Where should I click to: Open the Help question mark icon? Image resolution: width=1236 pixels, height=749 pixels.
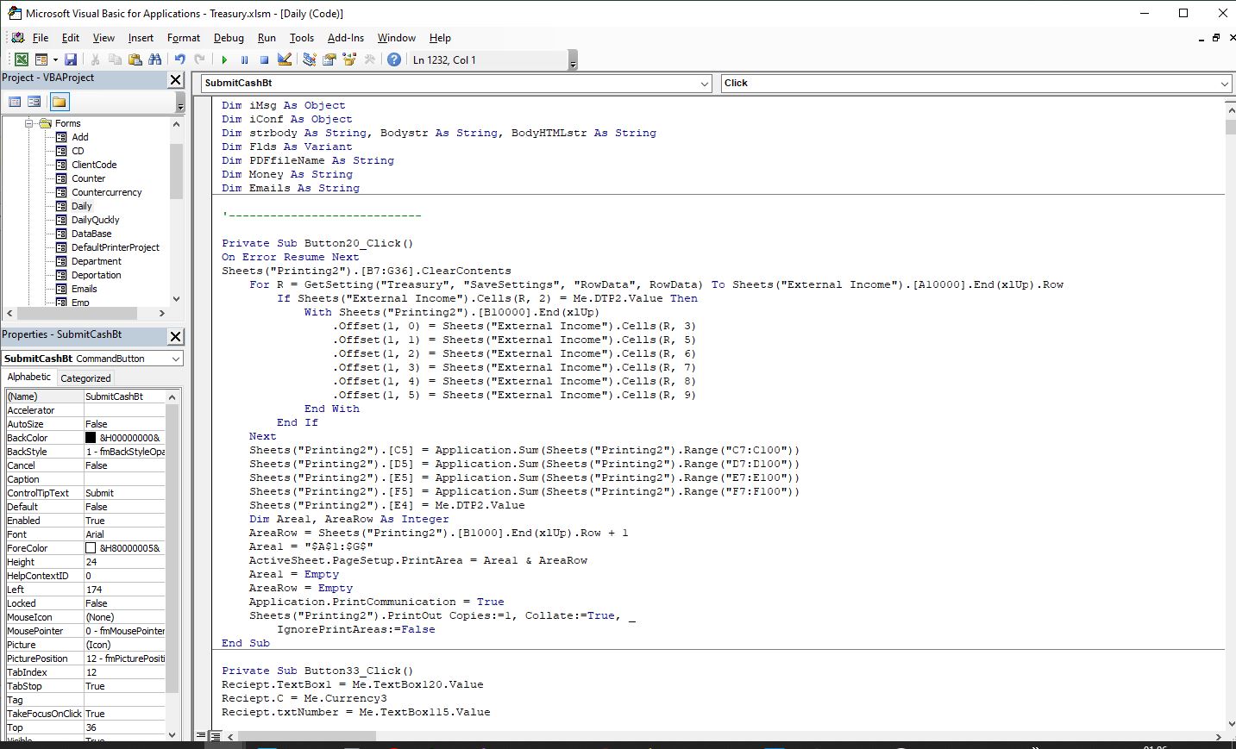coord(394,59)
